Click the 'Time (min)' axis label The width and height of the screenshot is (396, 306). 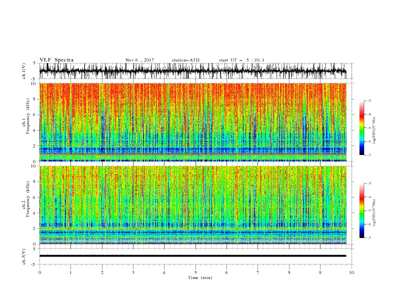(x=200, y=277)
